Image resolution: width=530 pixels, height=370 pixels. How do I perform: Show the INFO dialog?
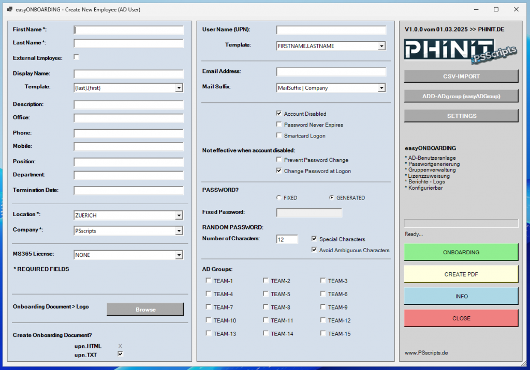tap(460, 296)
